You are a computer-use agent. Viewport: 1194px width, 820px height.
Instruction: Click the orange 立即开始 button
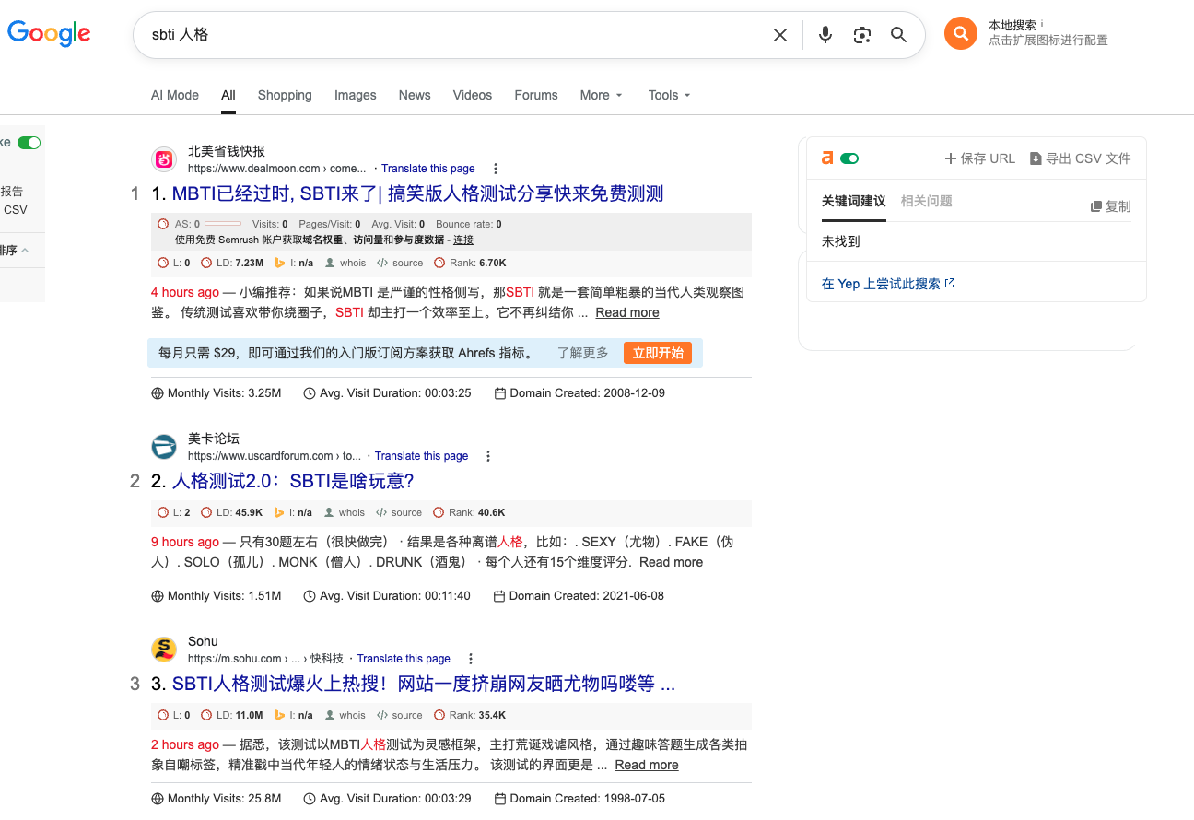click(657, 353)
